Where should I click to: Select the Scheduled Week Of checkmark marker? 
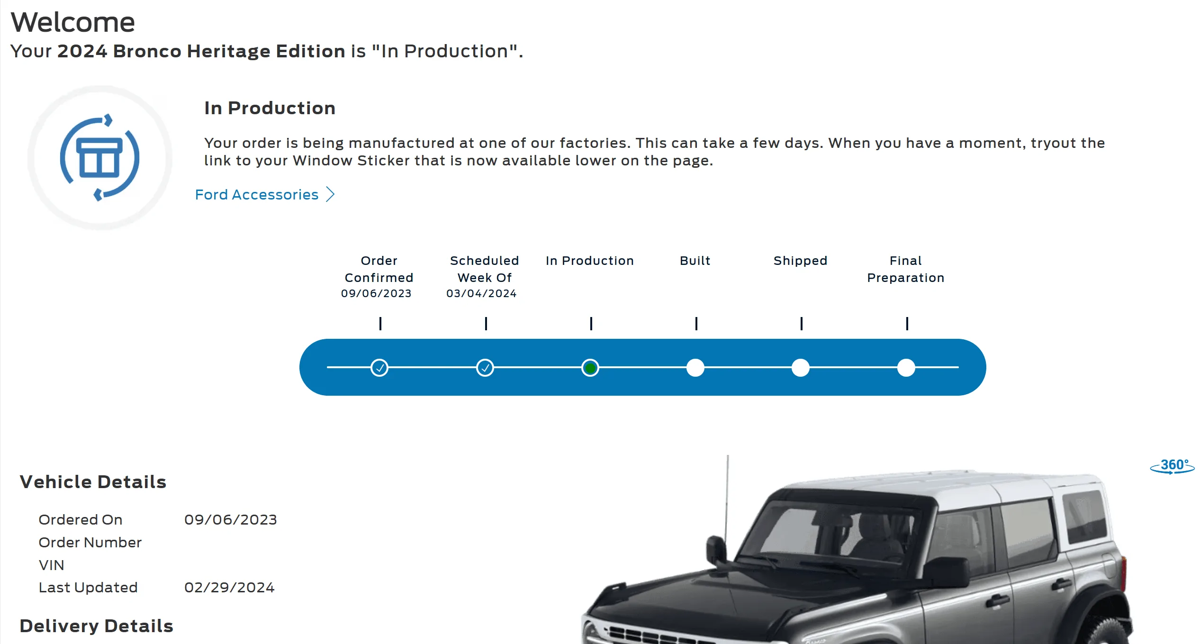(485, 368)
